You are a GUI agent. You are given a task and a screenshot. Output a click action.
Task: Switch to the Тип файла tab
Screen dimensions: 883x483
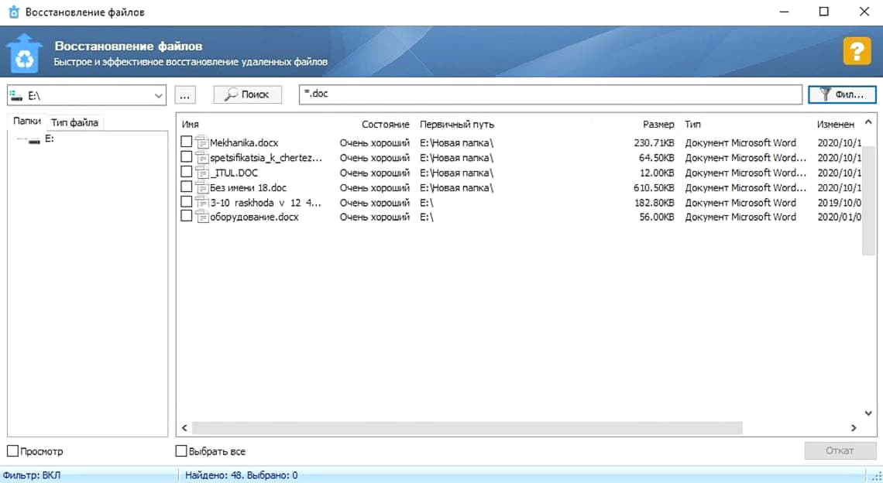click(74, 122)
